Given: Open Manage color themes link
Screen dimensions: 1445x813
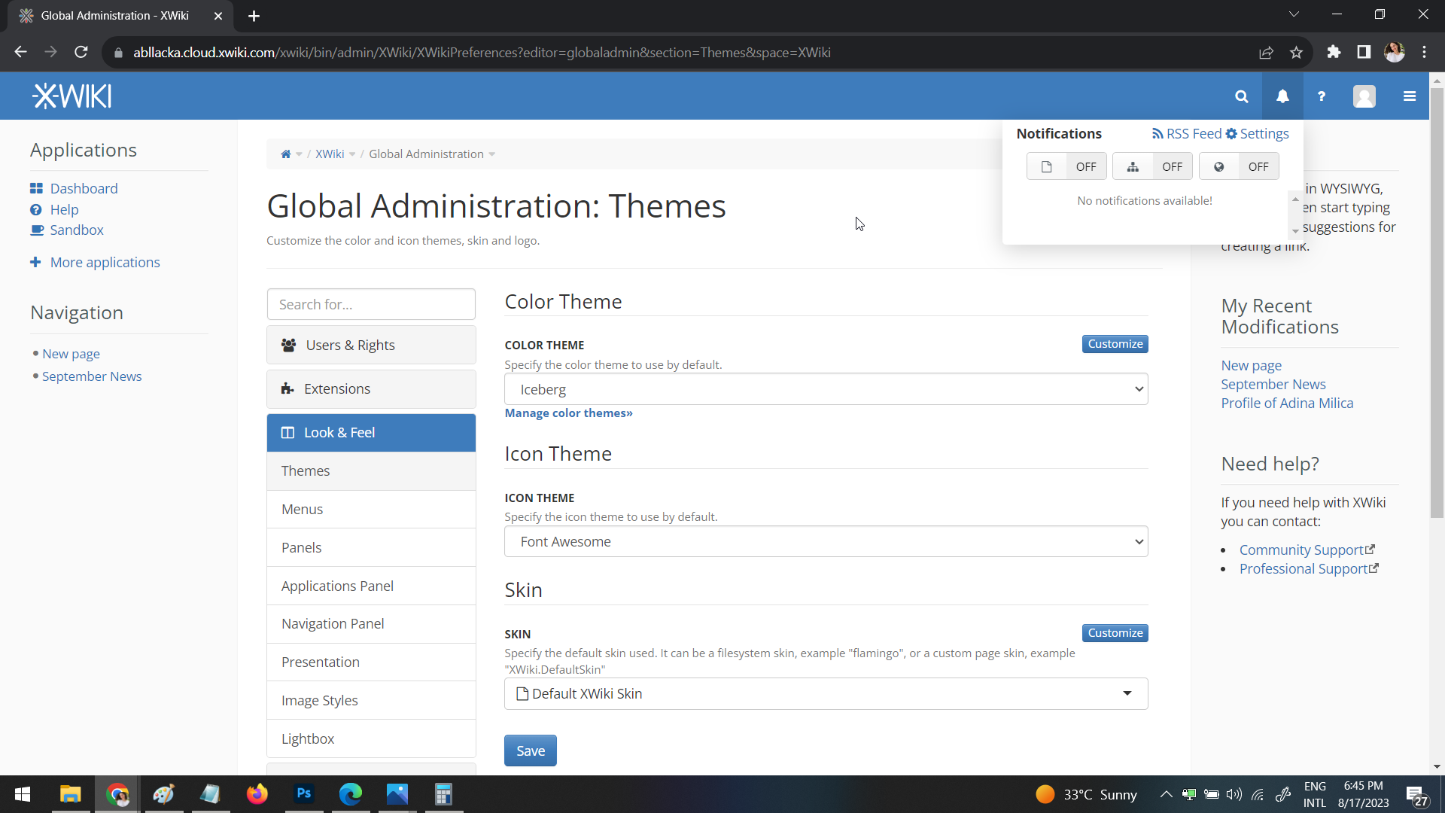Looking at the screenshot, I should pyautogui.click(x=568, y=413).
